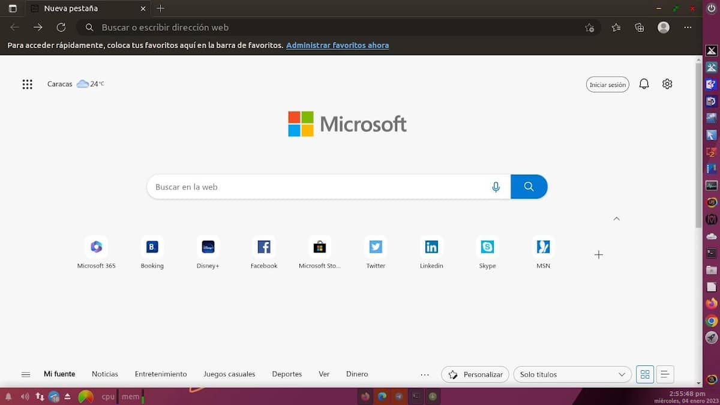The height and width of the screenshot is (405, 720).
Task: Open the apps grid launcher
Action: point(27,85)
